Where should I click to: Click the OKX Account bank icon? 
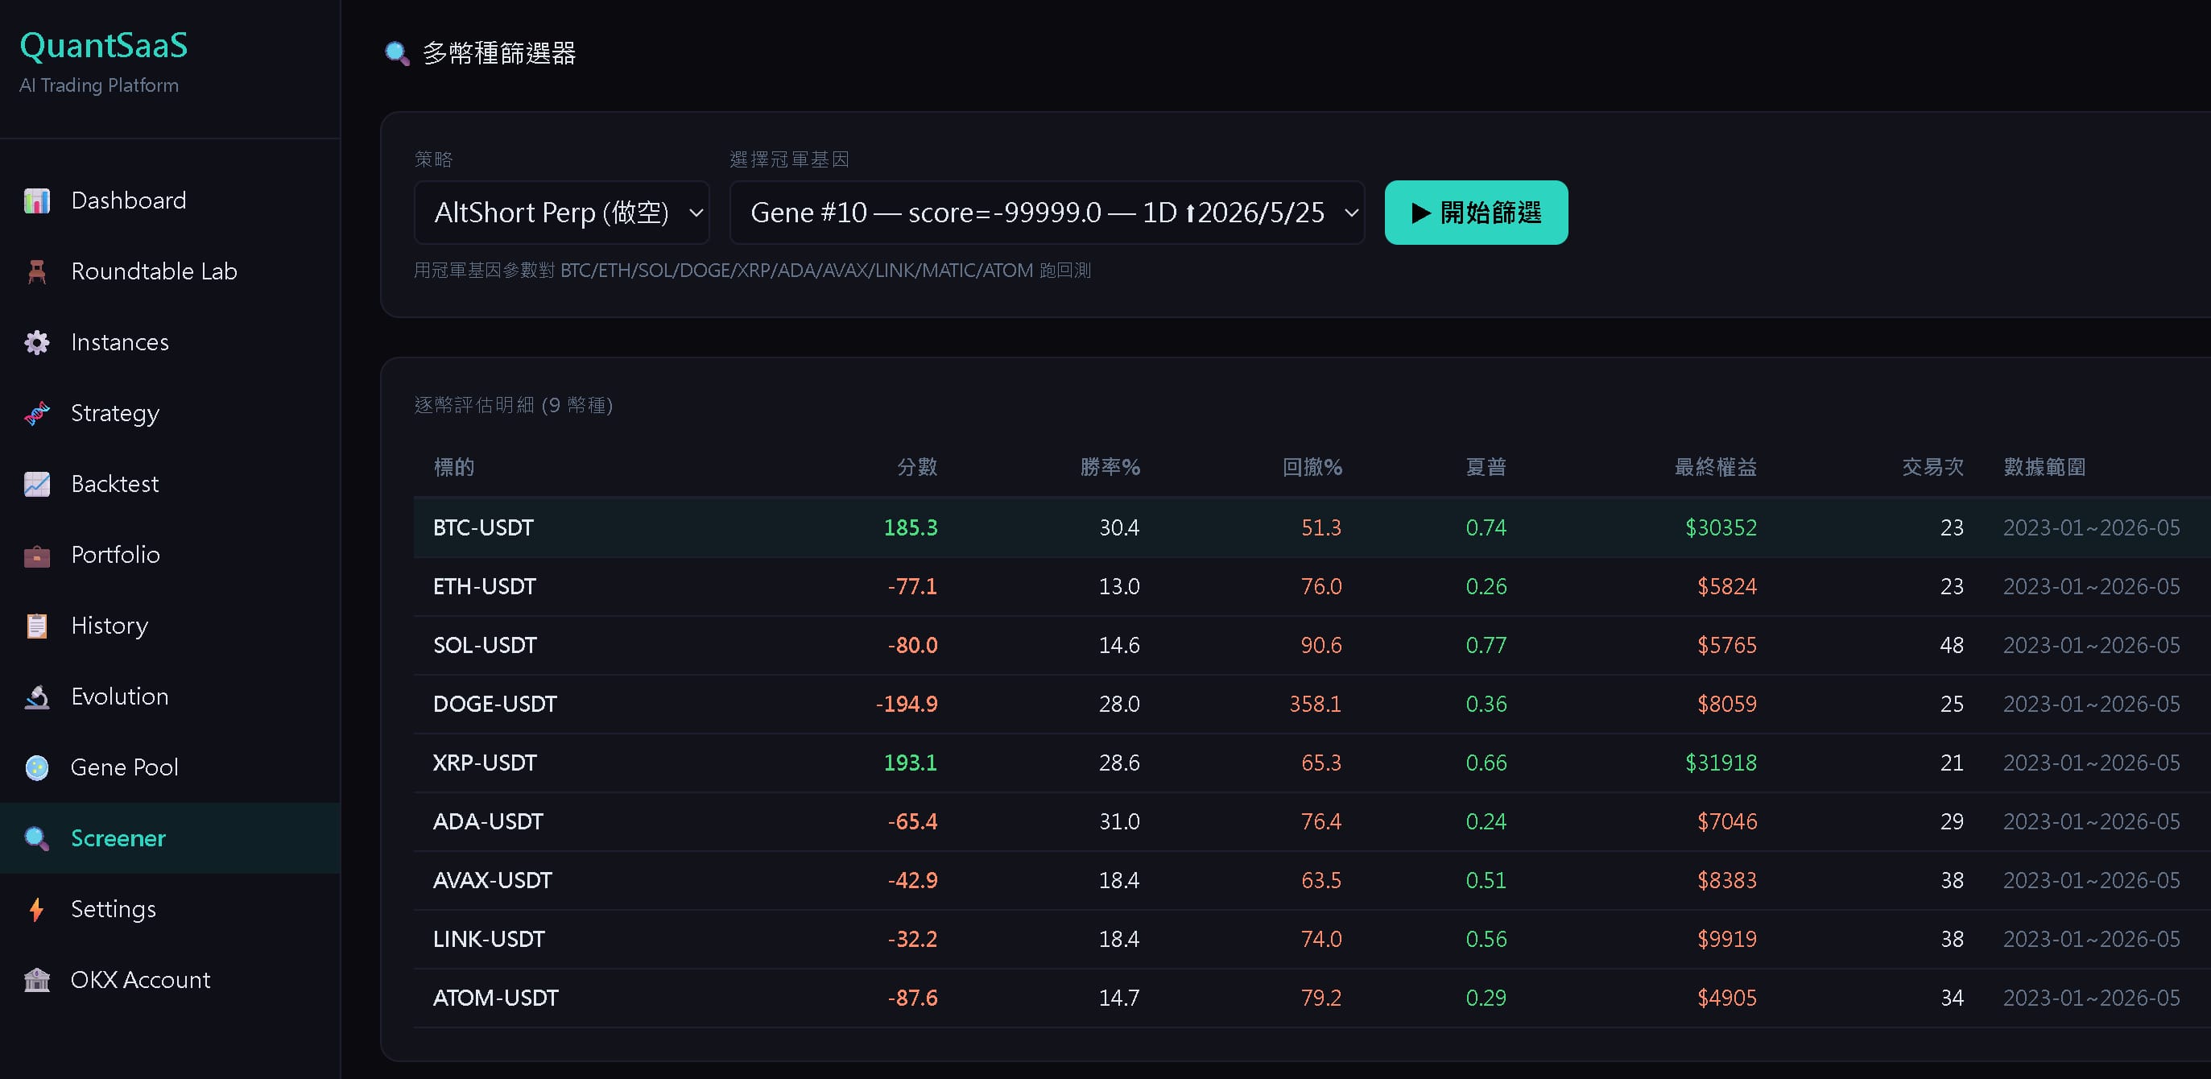[37, 980]
